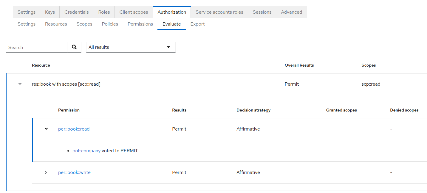Open the Credentials tab

click(x=77, y=12)
